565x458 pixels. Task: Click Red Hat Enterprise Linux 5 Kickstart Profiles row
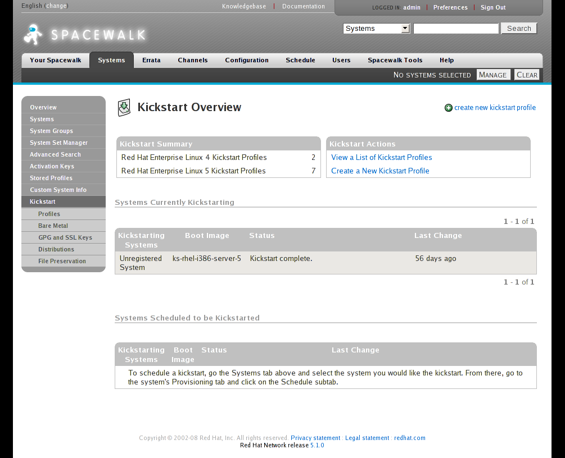[218, 171]
